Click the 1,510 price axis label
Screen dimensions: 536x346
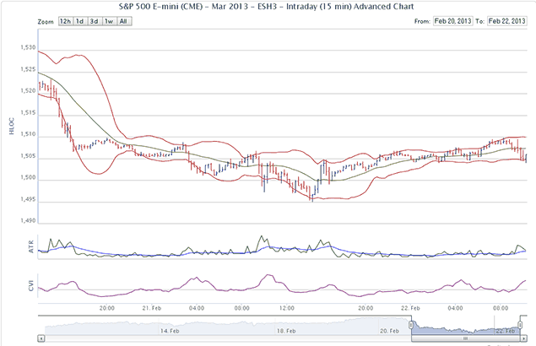click(28, 134)
